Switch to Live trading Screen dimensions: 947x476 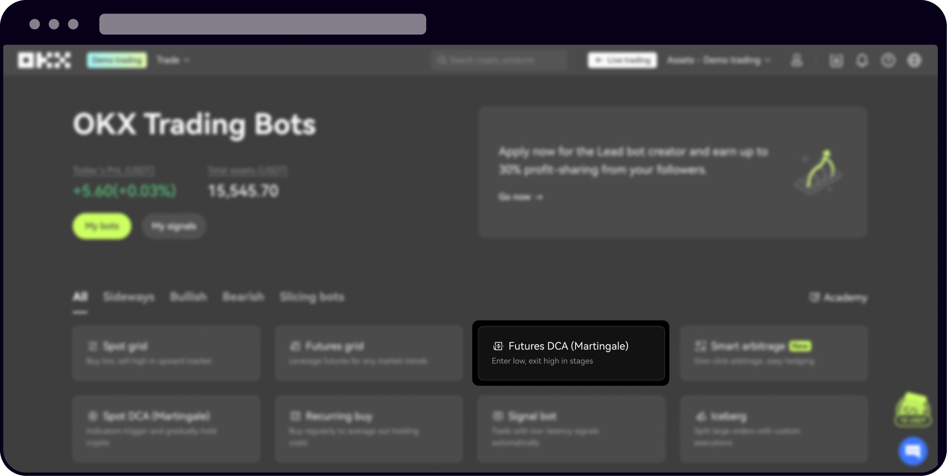tap(622, 60)
